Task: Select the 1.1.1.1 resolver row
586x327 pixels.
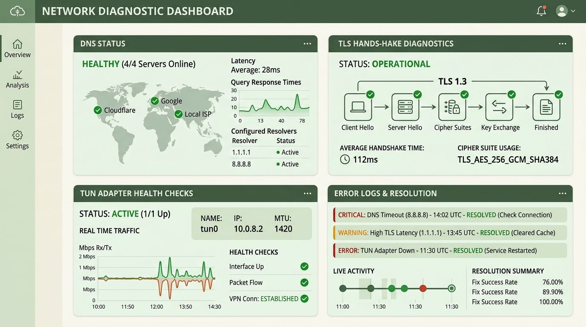Action: click(270, 152)
